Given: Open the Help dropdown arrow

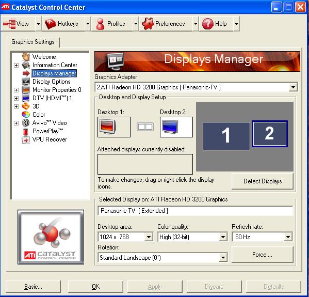Looking at the screenshot, I should point(236,24).
